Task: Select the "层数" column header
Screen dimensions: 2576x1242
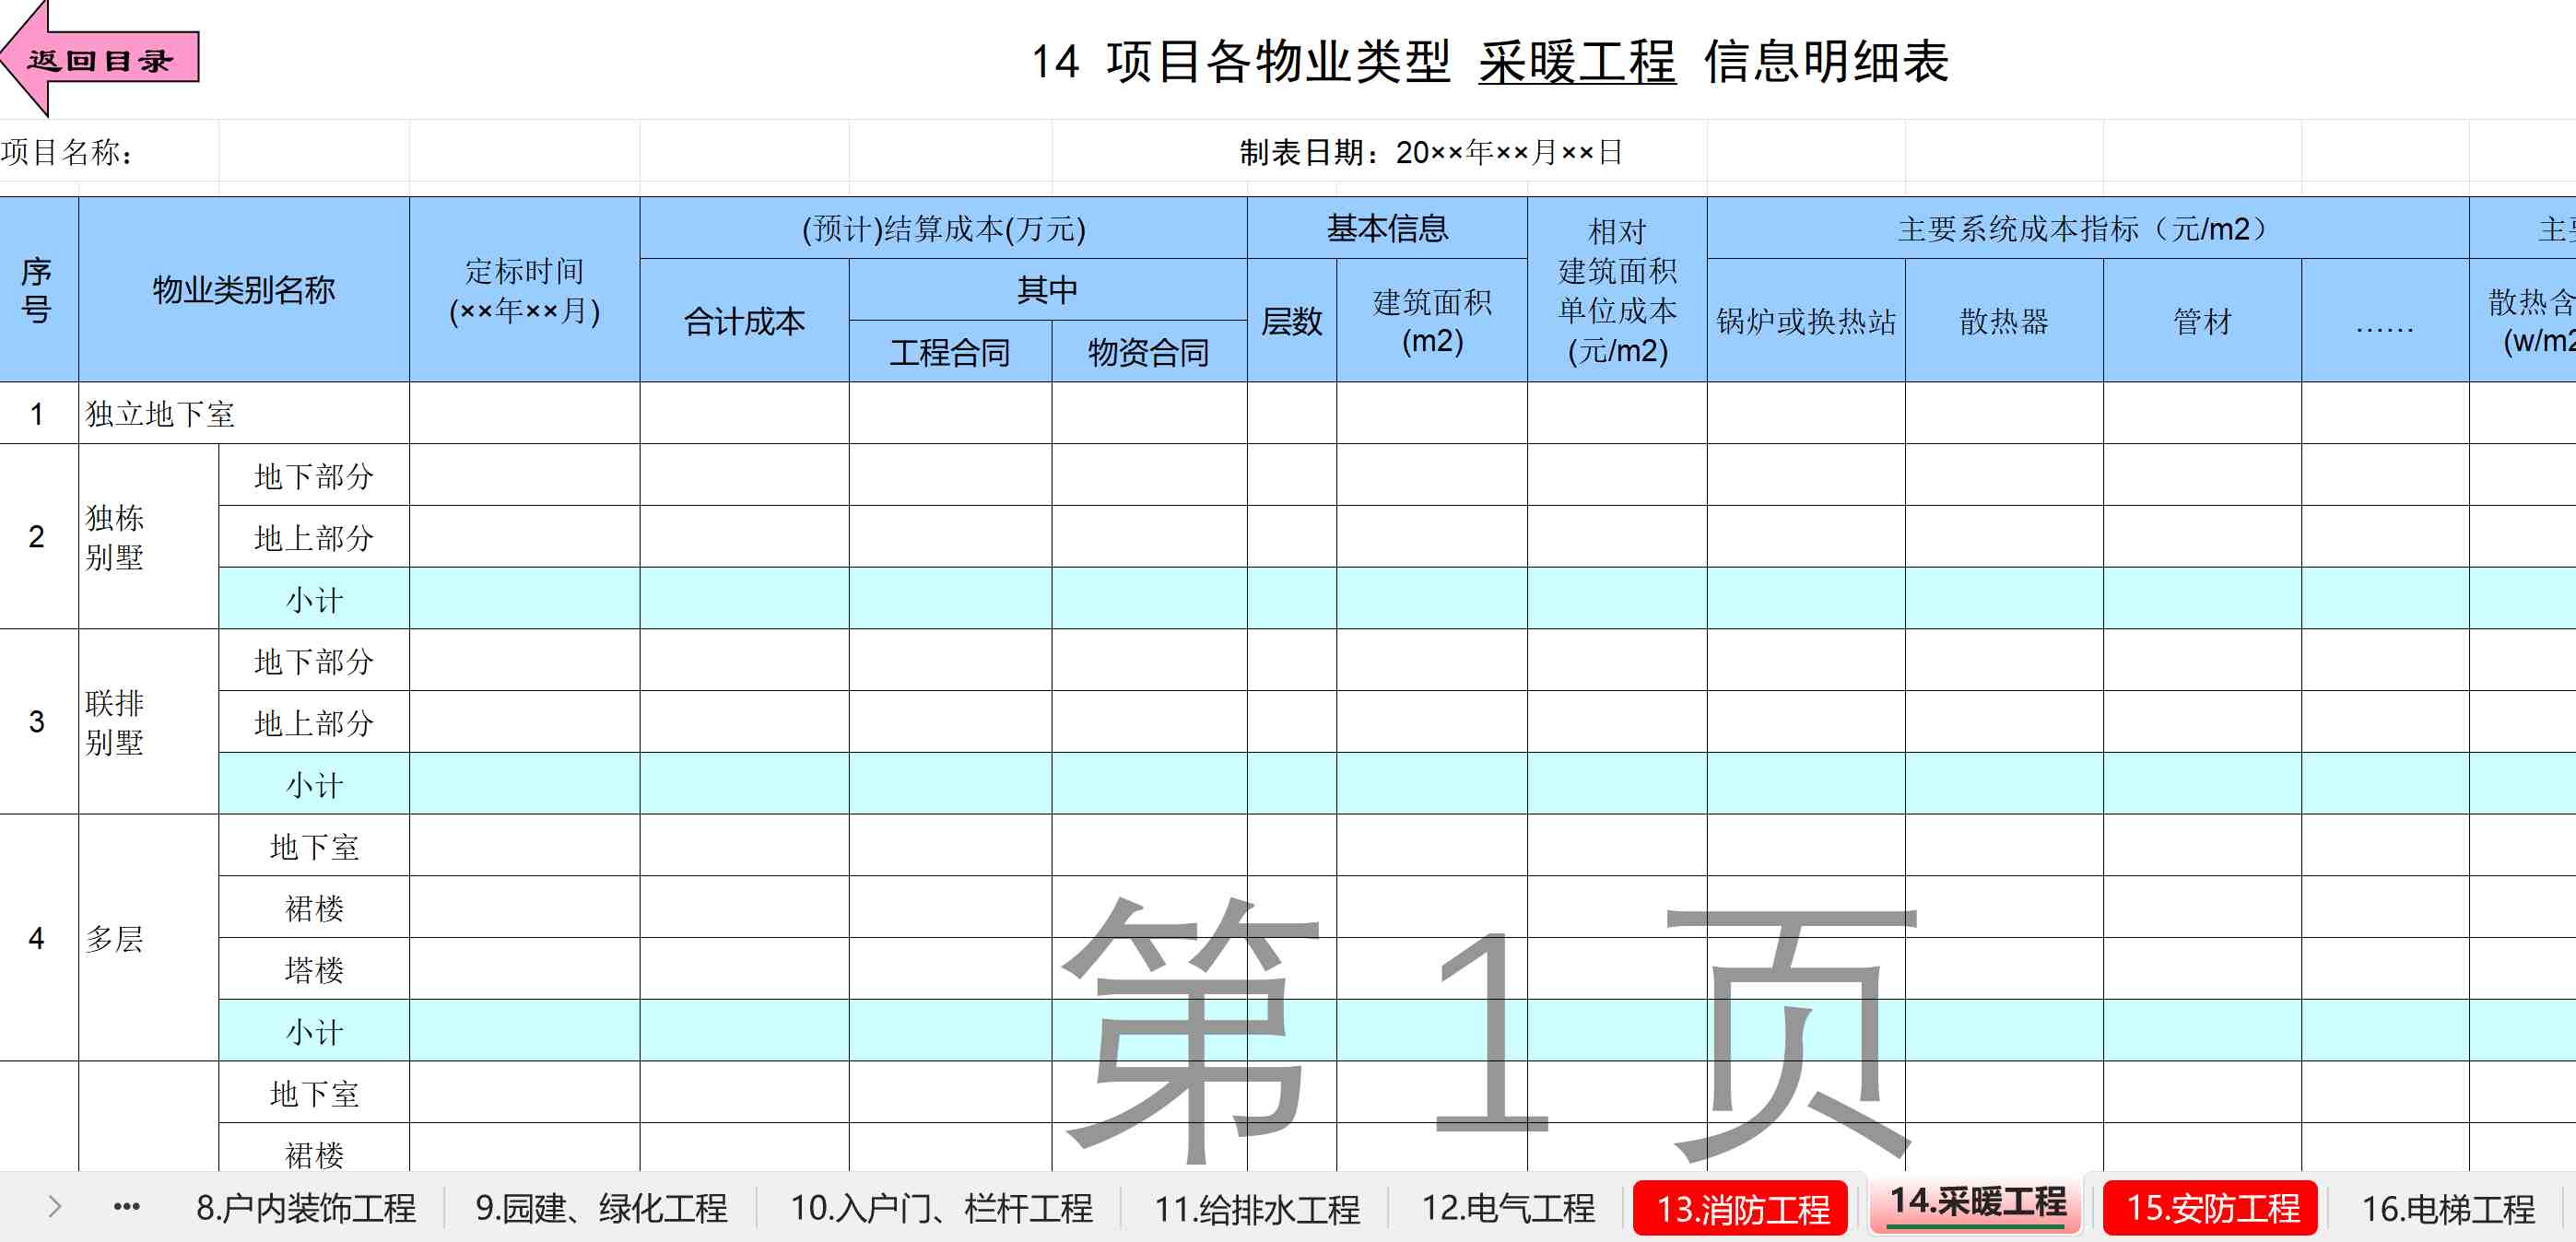Action: pos(1292,322)
